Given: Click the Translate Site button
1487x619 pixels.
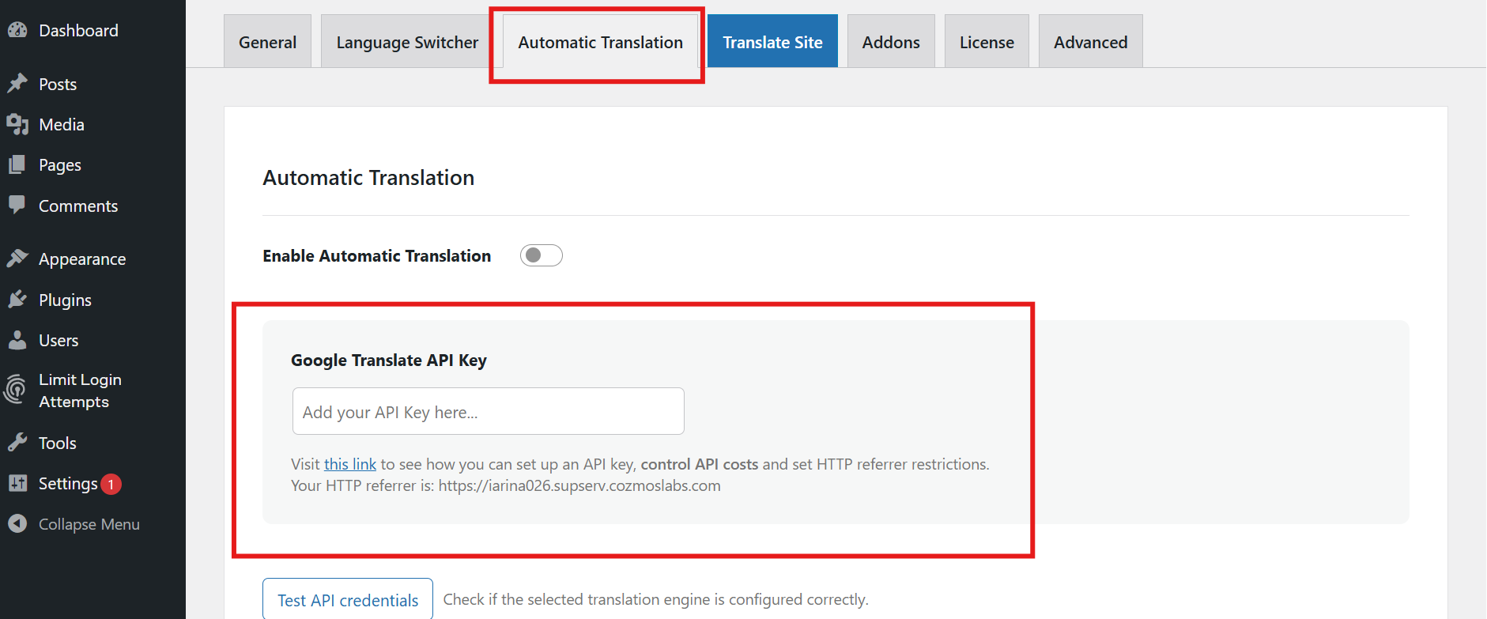Looking at the screenshot, I should (772, 42).
